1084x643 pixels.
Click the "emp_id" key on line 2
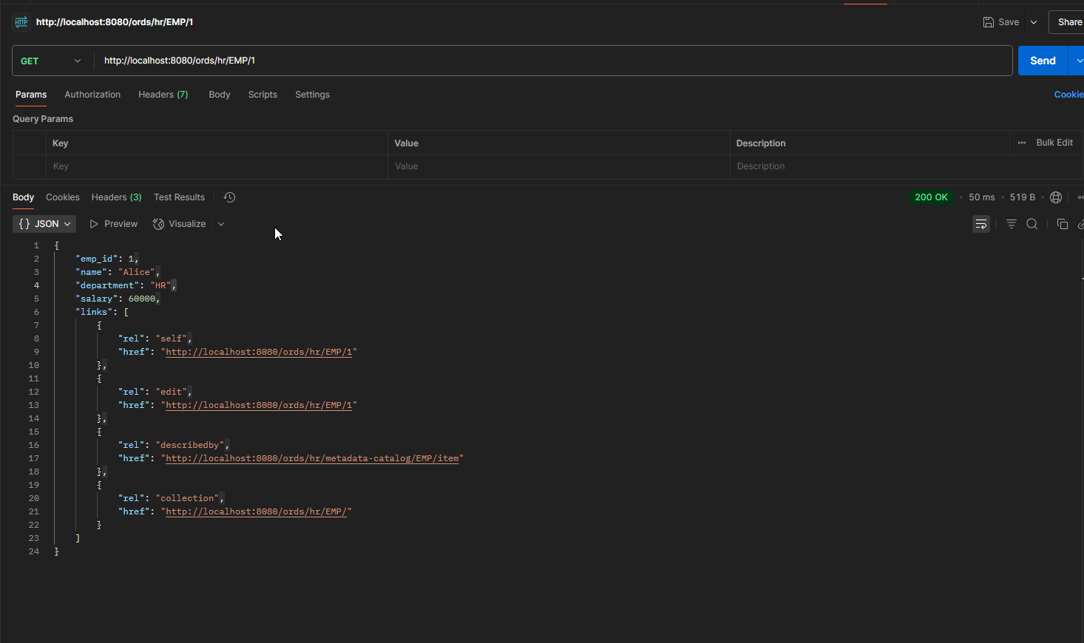(x=97, y=259)
